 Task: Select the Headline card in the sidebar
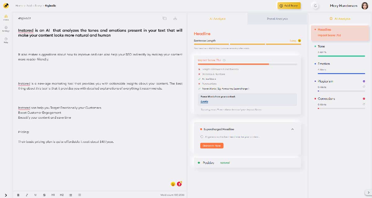(340, 33)
